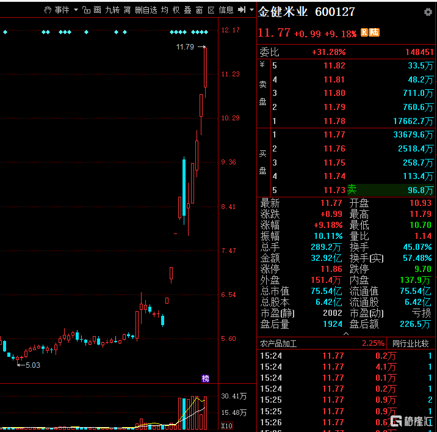Image resolution: width=437 pixels, height=432 pixels.
Task: Click the 总市值 75.54亿 value
Action: pos(327,291)
